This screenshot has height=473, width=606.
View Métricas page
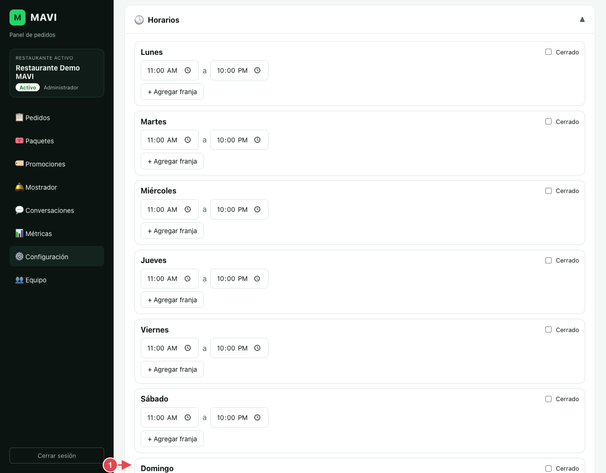57,234
